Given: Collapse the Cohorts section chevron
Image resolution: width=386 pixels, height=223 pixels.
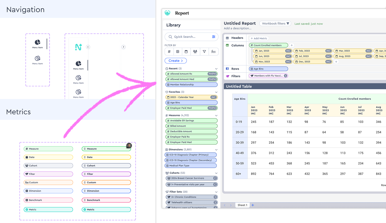Looking at the screenshot, I should point(216,173).
